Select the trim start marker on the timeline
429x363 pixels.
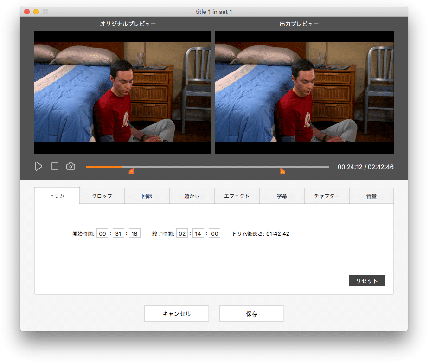(x=131, y=171)
